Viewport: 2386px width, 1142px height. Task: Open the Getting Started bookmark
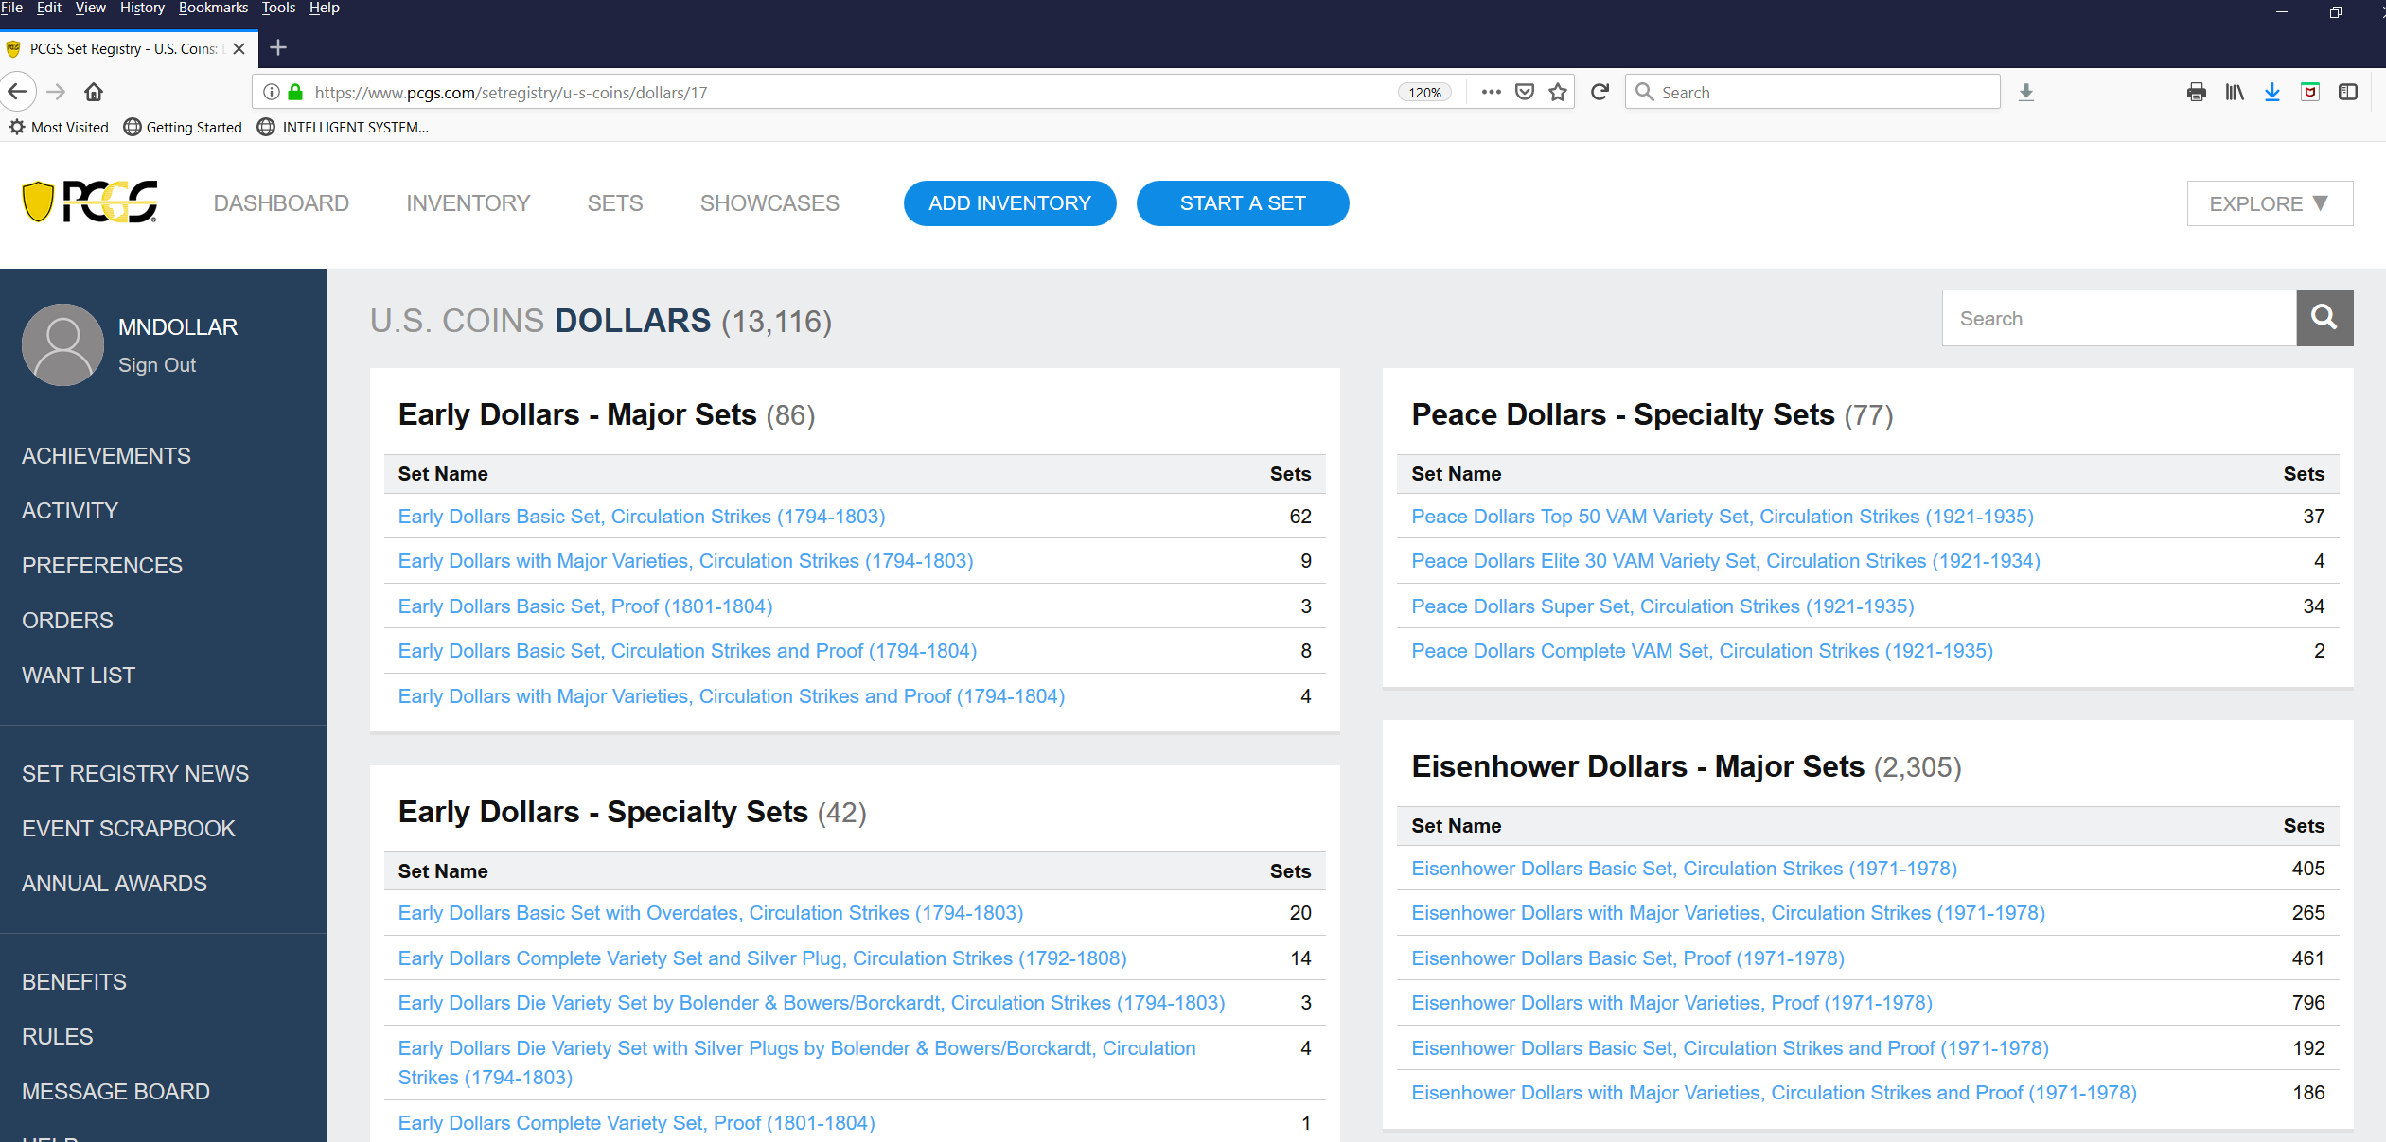pyautogui.click(x=184, y=127)
